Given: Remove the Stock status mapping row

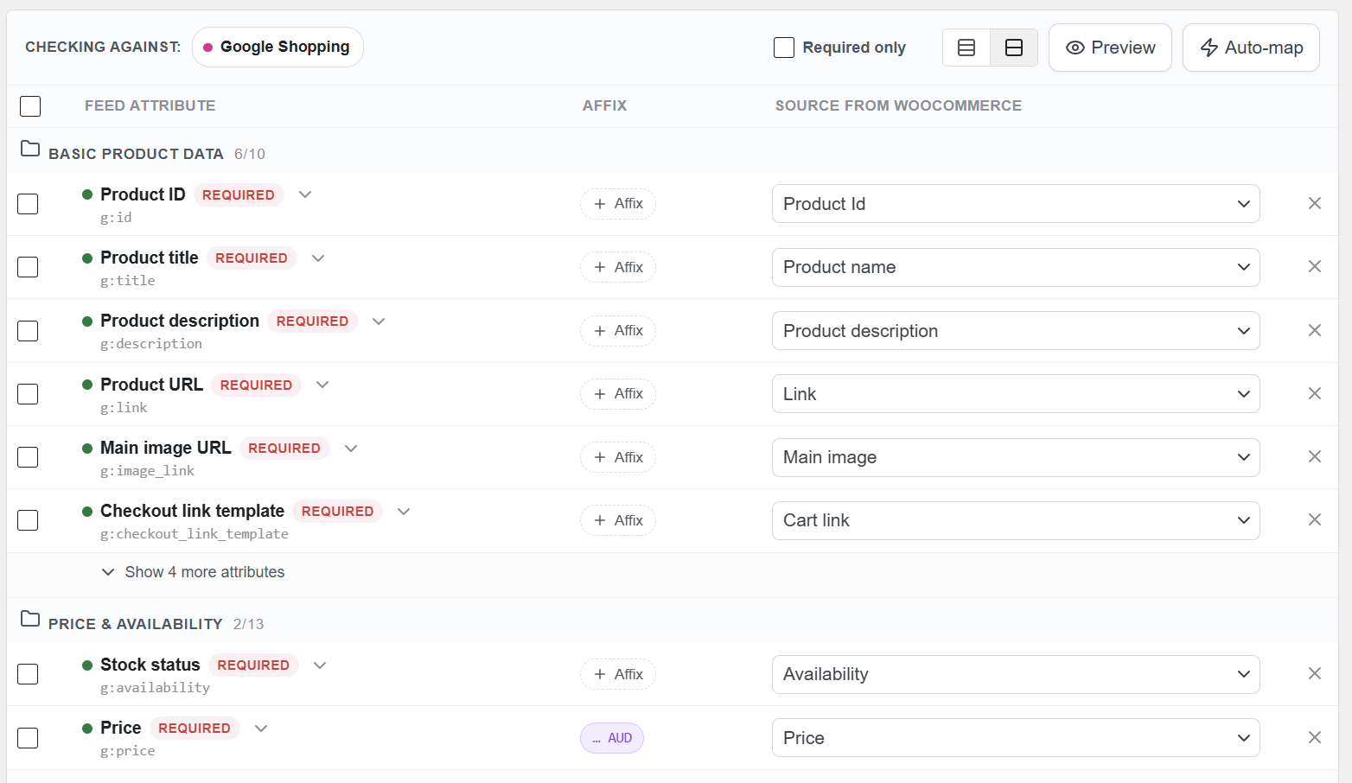Looking at the screenshot, I should click(1315, 673).
